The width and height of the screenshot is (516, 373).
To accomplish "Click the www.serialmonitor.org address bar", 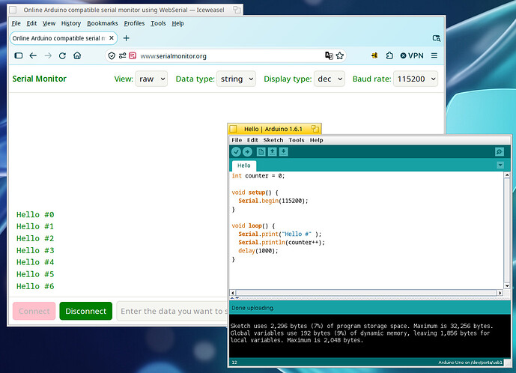I will pyautogui.click(x=227, y=56).
